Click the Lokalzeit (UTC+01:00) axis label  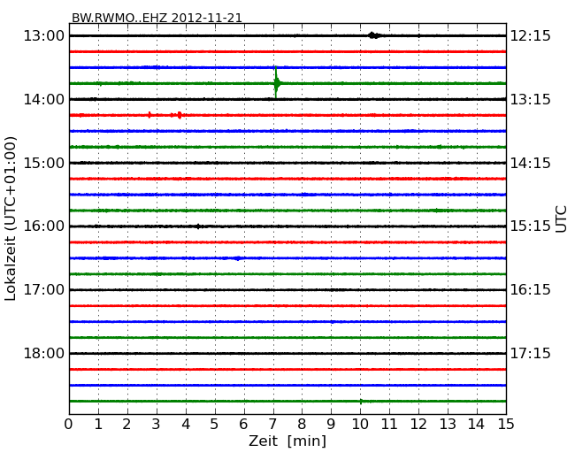coord(11,218)
